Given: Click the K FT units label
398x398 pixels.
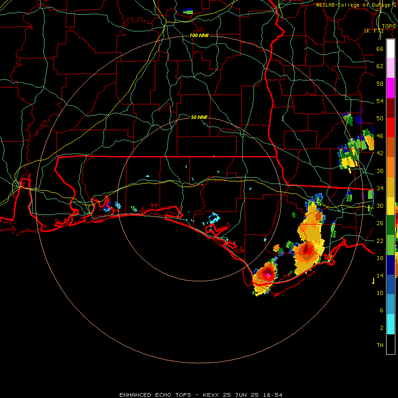Looking at the screenshot, I should [x=374, y=31].
